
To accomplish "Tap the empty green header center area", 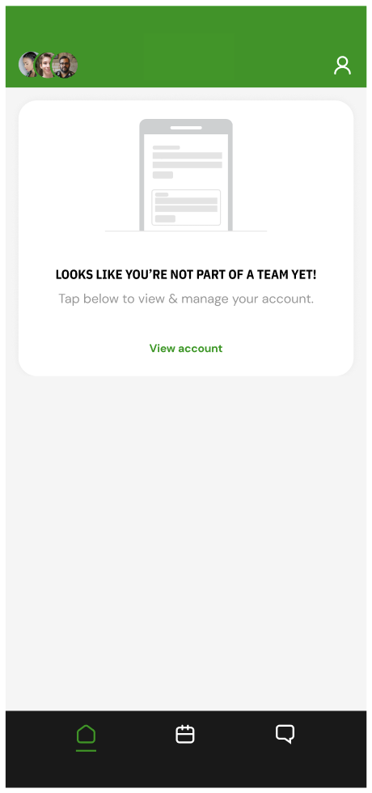I will click(x=188, y=58).
